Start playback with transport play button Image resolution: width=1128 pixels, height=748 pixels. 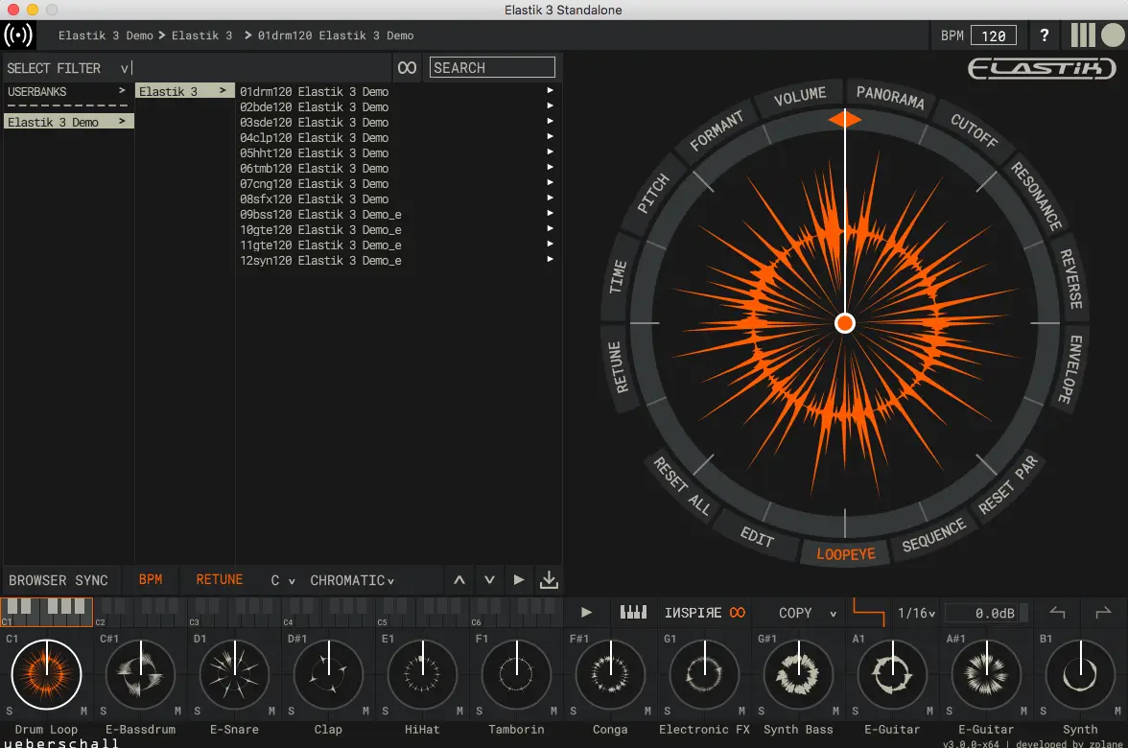tap(586, 613)
